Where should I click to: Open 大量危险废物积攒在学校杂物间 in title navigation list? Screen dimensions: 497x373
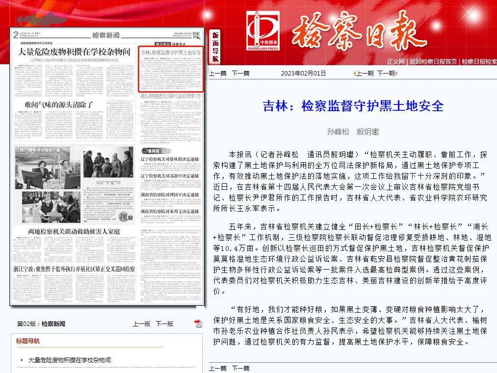tap(69, 360)
